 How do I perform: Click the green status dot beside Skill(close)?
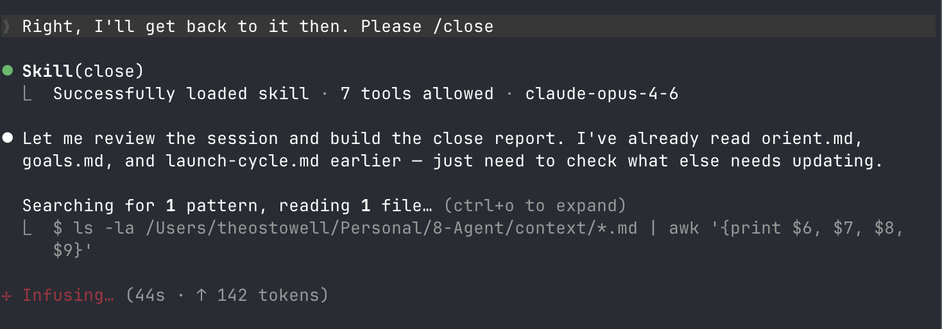coord(7,70)
